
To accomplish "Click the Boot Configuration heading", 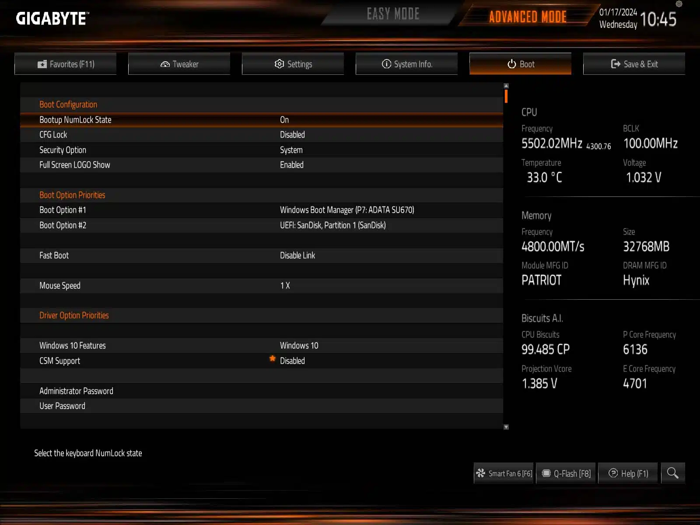I will click(68, 105).
